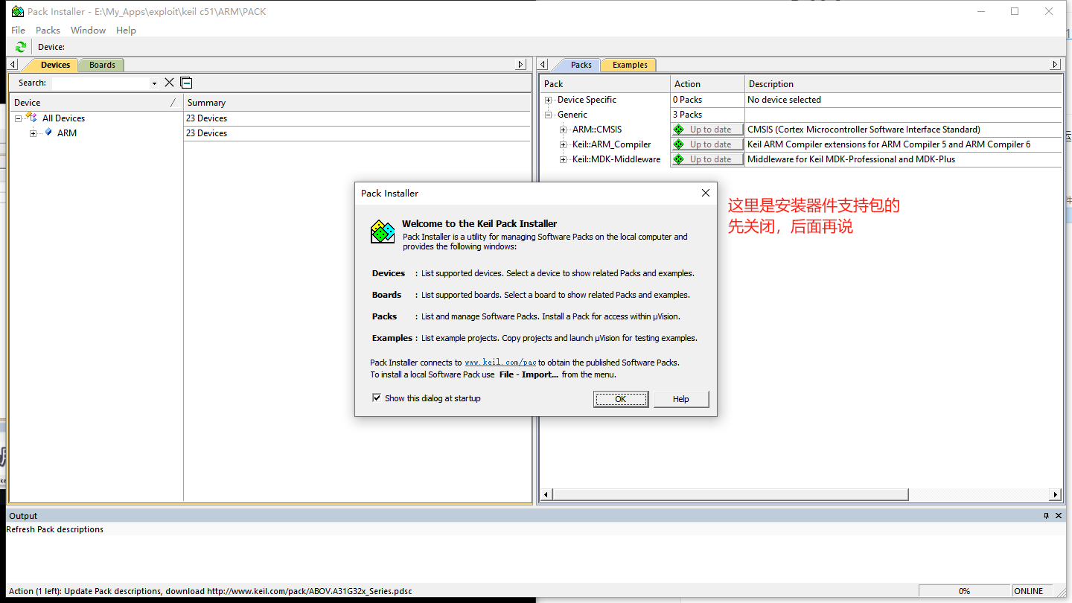
Task: Click ONLINE indicator in status bar
Action: coord(1028,591)
